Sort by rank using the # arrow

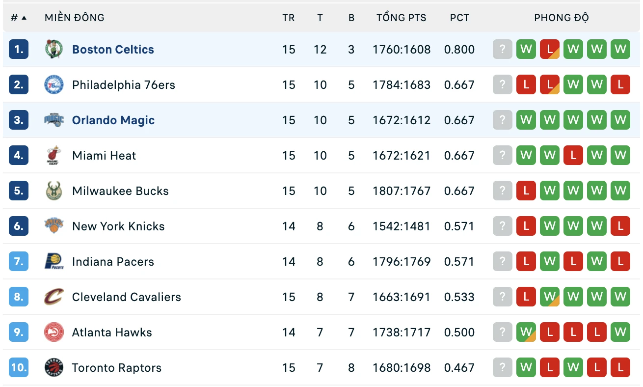click(19, 18)
